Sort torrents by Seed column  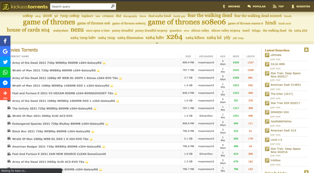(x=235, y=56)
